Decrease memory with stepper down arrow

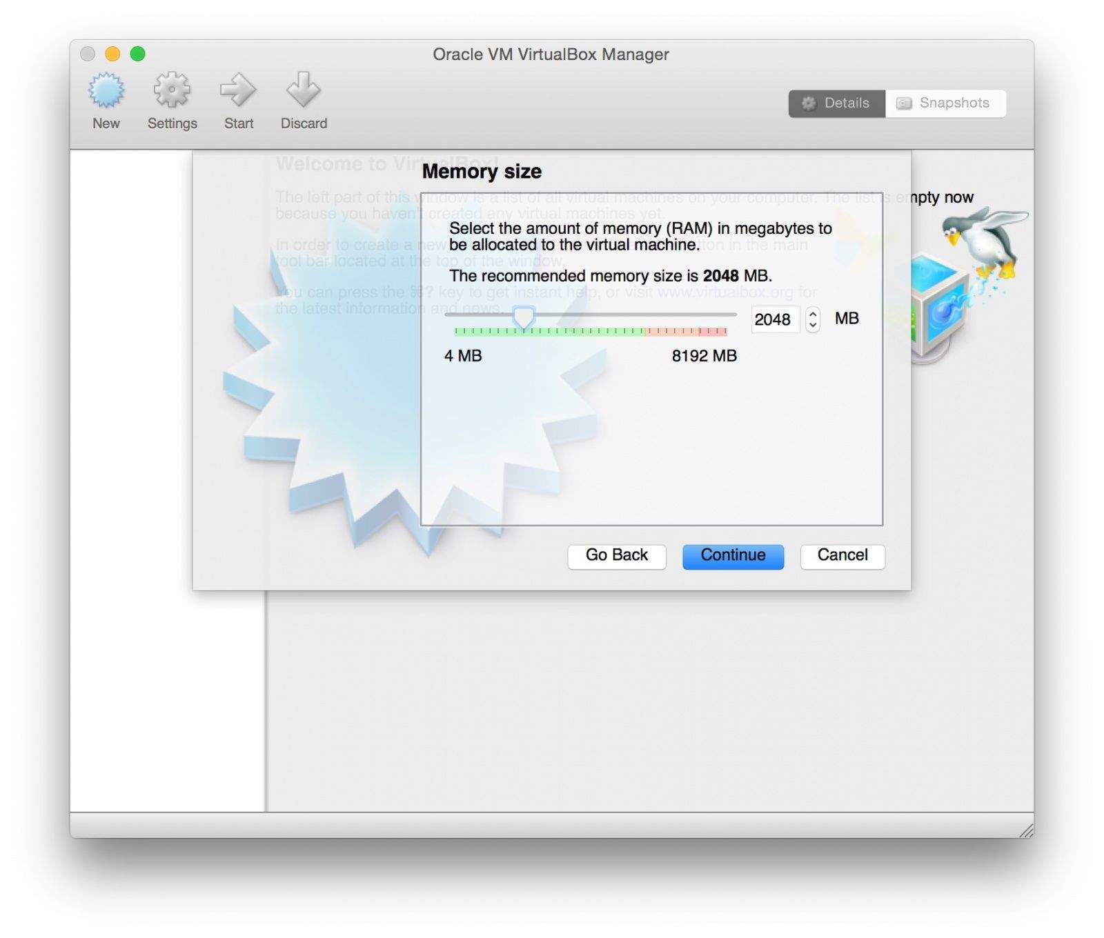813,325
